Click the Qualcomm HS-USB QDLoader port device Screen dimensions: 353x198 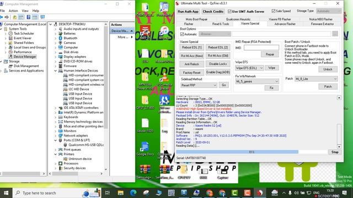84,145
